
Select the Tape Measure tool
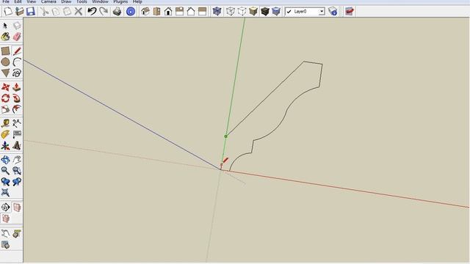5,123
